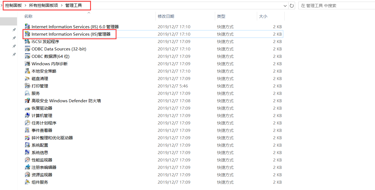Click the ODBC 数据源(64 位) icon

pyautogui.click(x=27, y=56)
